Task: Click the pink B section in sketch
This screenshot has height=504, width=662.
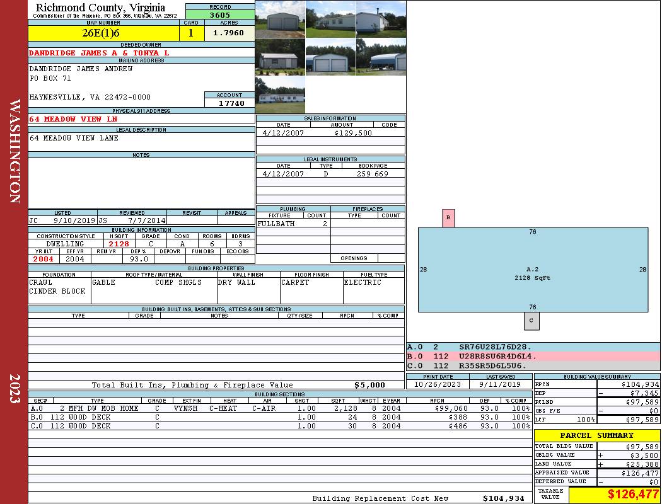Action: (x=448, y=218)
